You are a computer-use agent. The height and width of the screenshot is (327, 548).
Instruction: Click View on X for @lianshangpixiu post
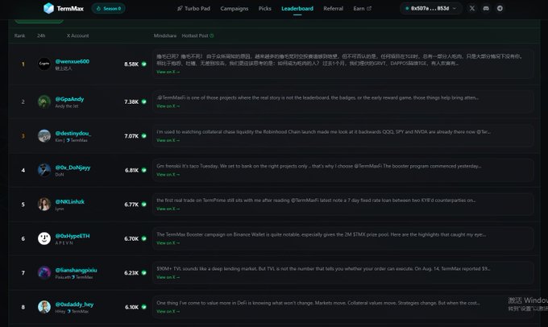(168, 277)
